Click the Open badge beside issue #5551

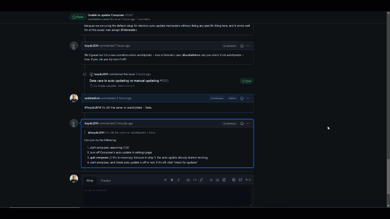click(247, 81)
